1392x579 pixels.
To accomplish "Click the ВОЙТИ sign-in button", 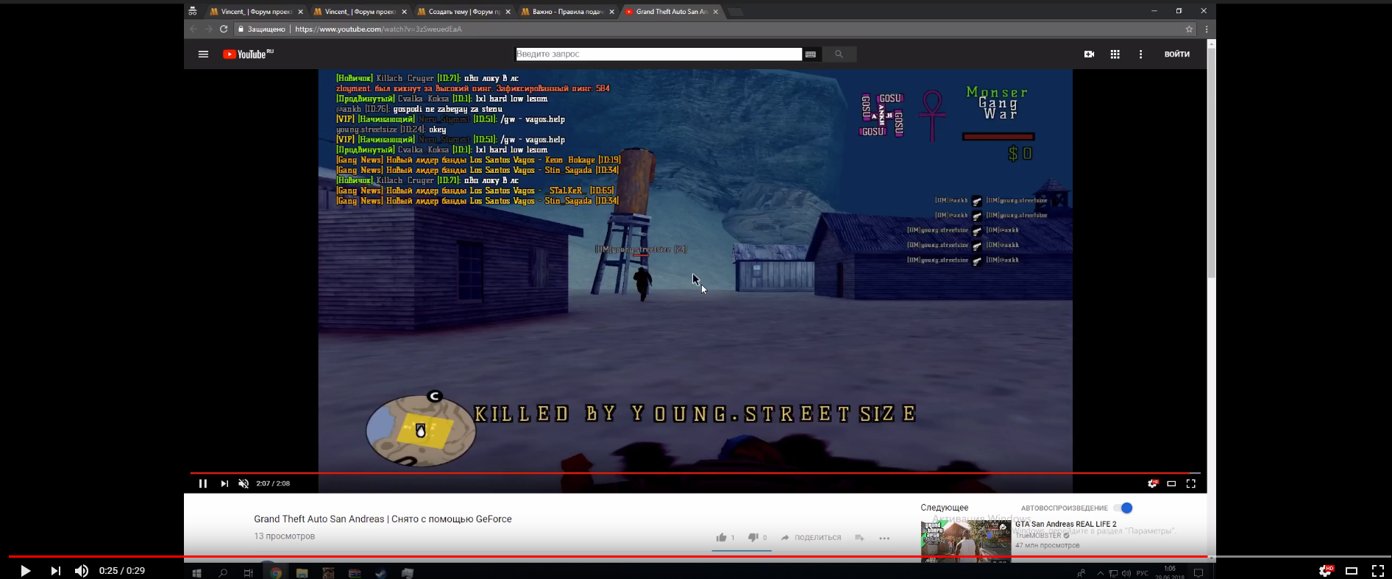I will coord(1177,54).
